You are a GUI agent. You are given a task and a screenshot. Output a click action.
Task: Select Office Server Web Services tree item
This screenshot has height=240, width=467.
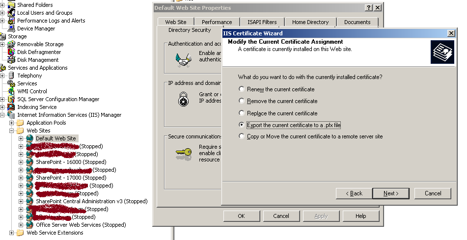pos(81,225)
